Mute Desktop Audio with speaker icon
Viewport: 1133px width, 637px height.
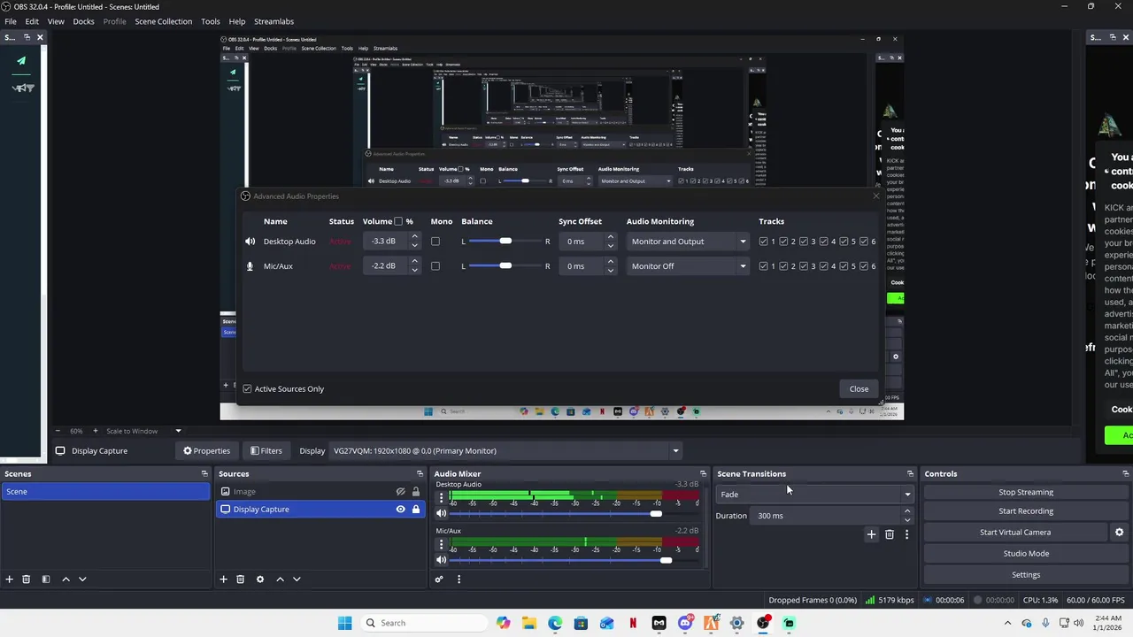[441, 514]
